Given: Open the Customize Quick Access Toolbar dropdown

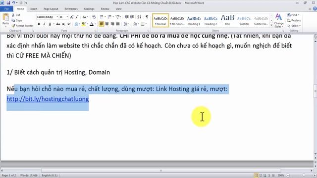Looking at the screenshot, I should (x=26, y=3).
